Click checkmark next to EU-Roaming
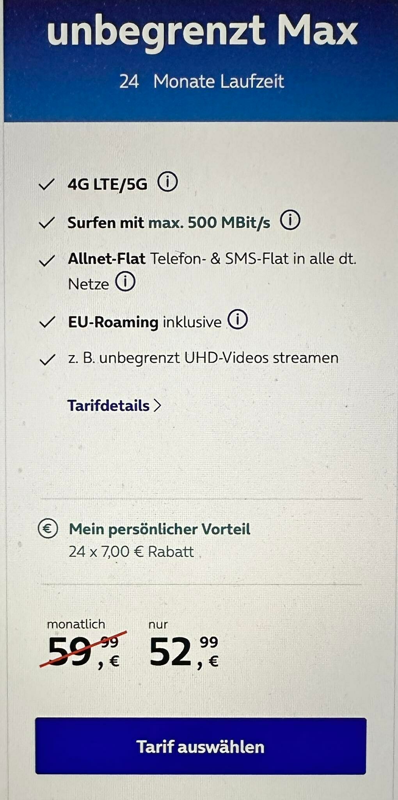398x800 pixels. point(47,322)
